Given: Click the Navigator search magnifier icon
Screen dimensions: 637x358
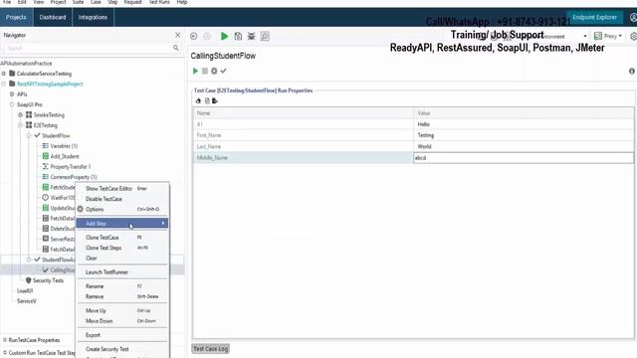Looking at the screenshot, I should 176,48.
